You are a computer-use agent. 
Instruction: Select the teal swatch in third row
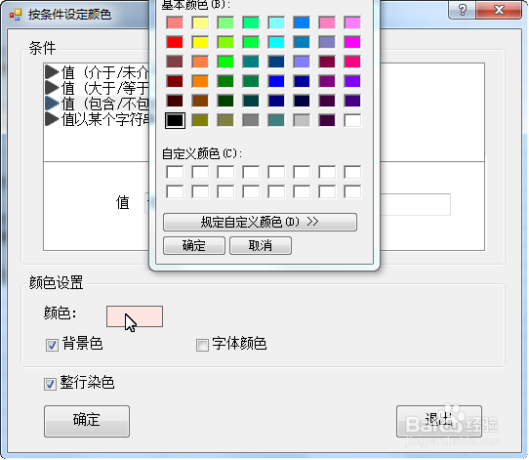point(251,62)
